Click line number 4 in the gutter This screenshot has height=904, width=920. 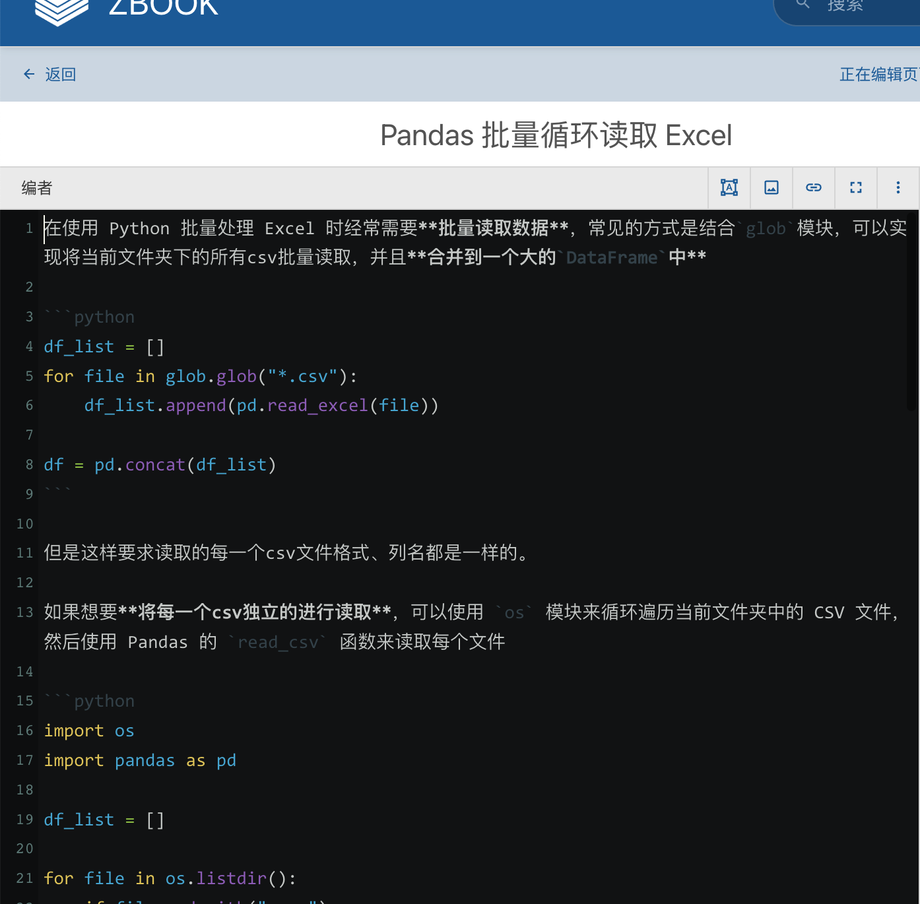point(28,346)
